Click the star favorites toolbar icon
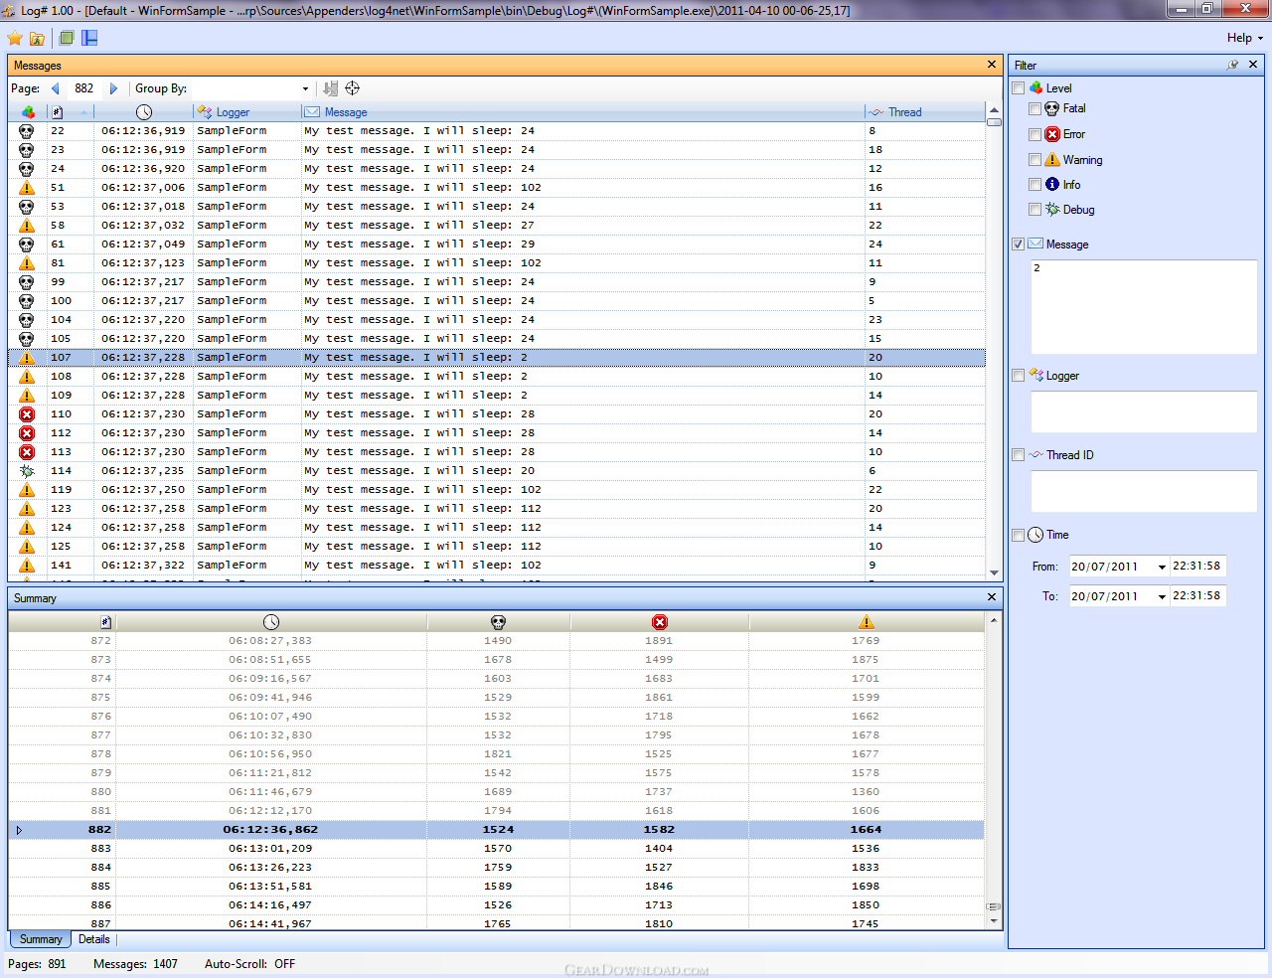1272x978 pixels. [15, 38]
